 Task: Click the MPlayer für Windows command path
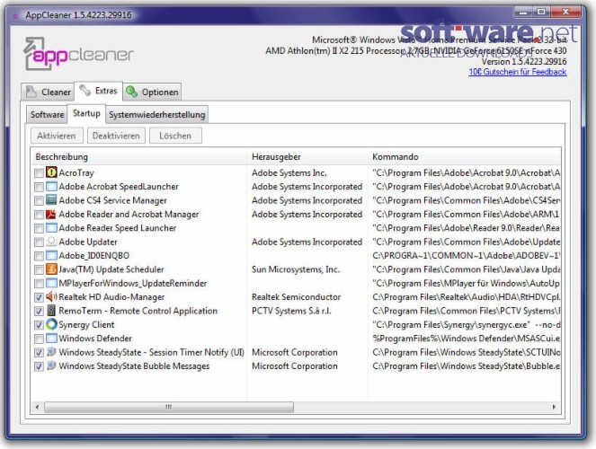coord(467,284)
